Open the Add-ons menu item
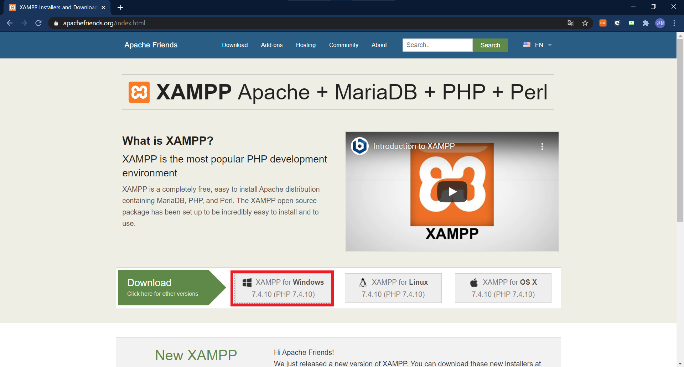 (272, 45)
